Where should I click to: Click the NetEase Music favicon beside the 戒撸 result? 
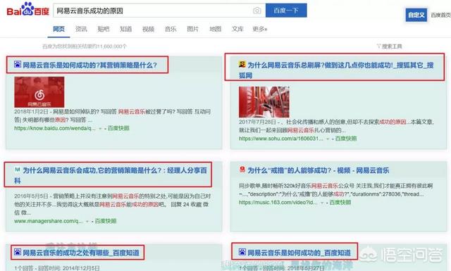[242, 170]
